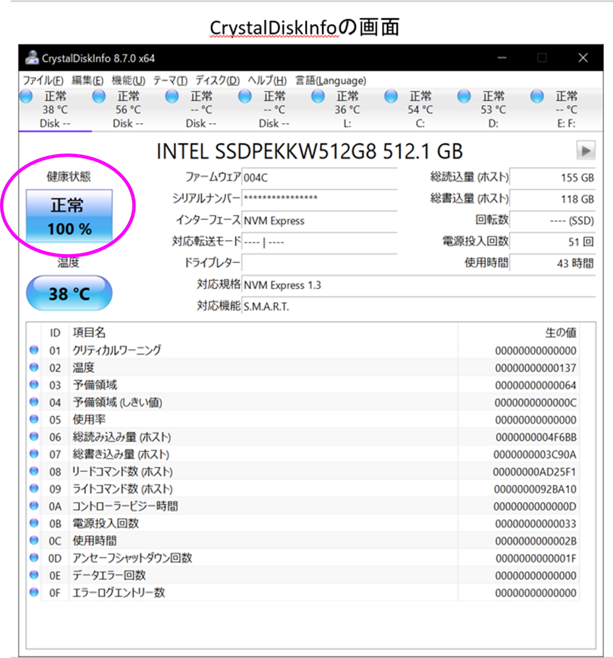Click the empty ドライブレター field

pyautogui.click(x=320, y=263)
